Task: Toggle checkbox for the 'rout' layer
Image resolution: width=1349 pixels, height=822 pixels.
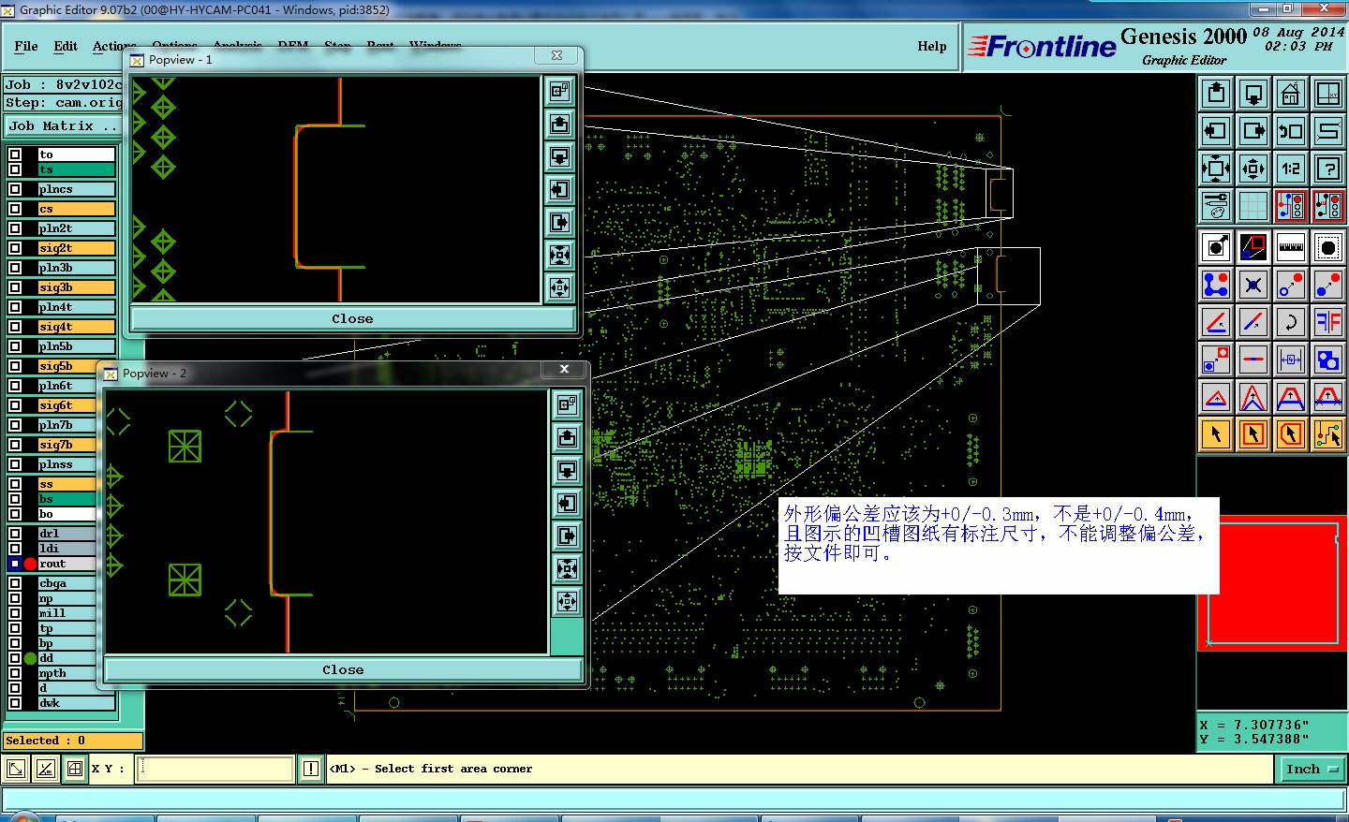Action: [x=15, y=564]
